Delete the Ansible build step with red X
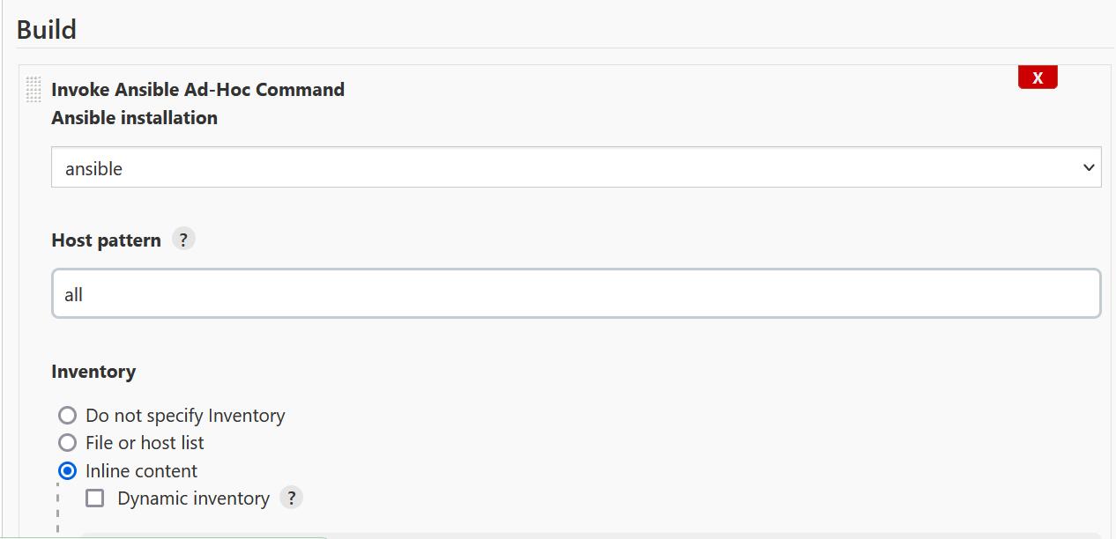 point(1038,78)
